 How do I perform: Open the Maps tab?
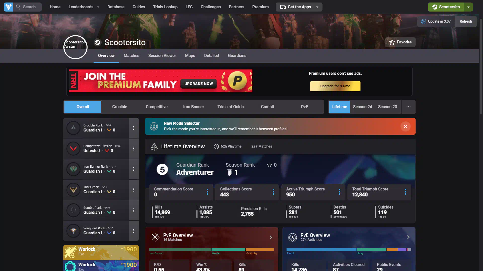coord(190,56)
